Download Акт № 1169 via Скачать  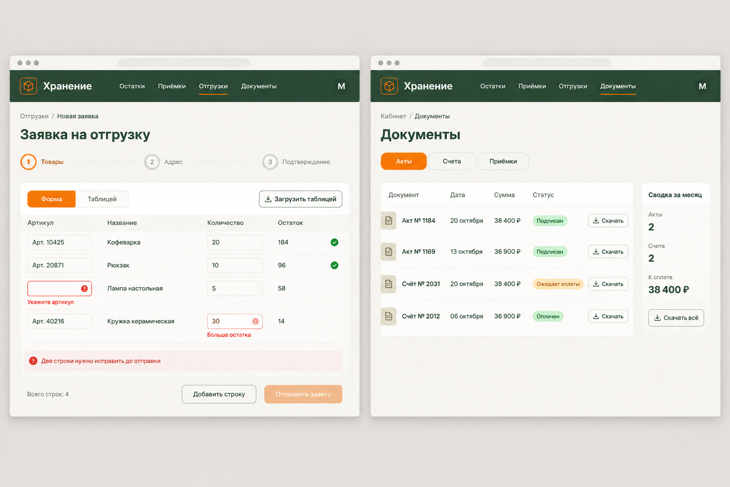coord(608,252)
